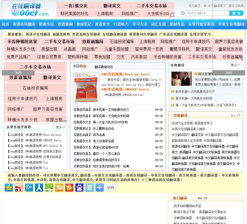Screen dimensions: 247x224
Task: Open the 童装批发市场 ad link
Action: pyautogui.click(x=230, y=49)
